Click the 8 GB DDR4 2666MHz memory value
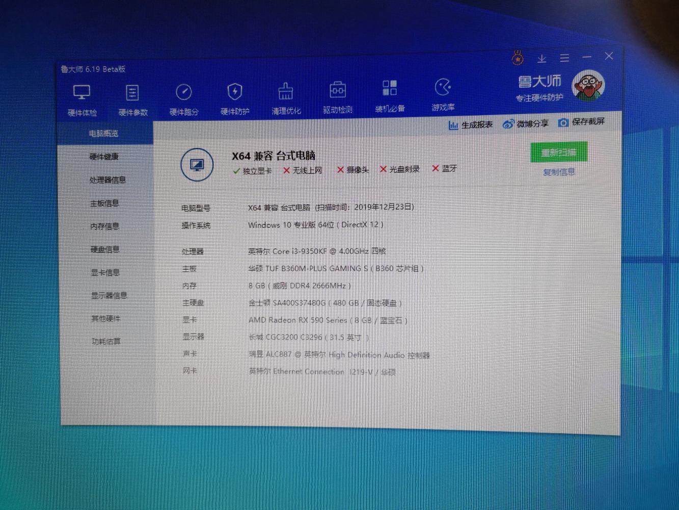 point(300,286)
